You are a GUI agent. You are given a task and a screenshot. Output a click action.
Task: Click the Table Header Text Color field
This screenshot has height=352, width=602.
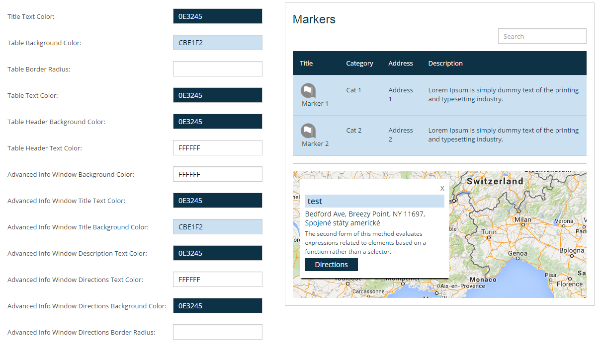217,148
